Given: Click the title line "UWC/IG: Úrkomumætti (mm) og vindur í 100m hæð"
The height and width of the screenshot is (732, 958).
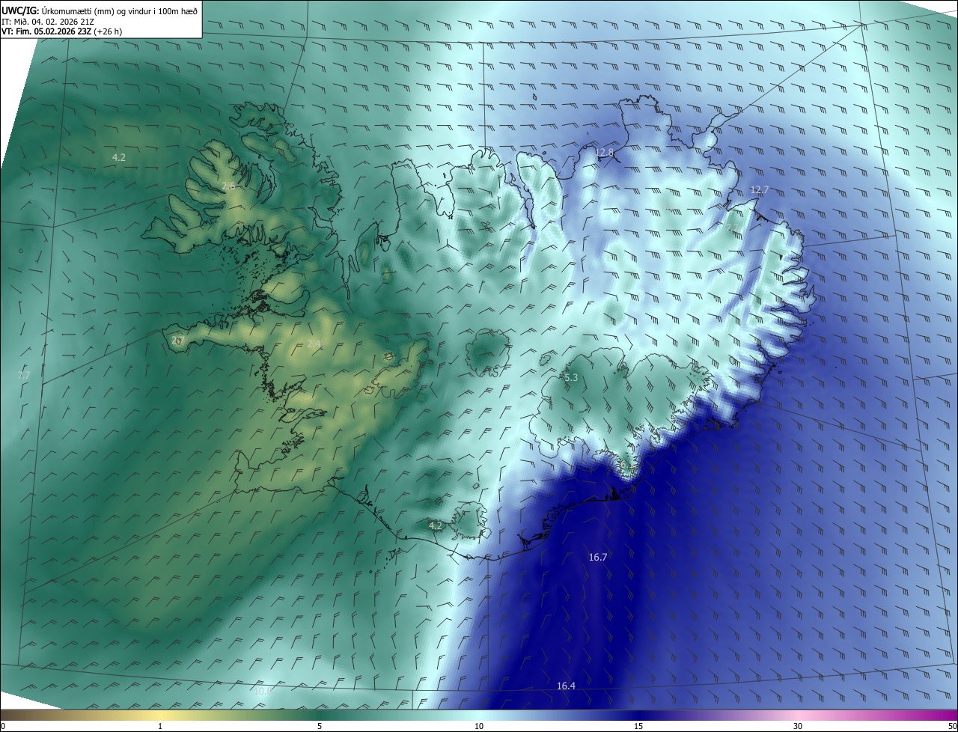Looking at the screenshot, I should 100,11.
